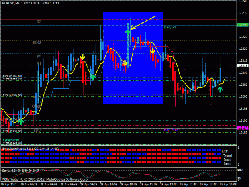Click the 25 Apr 08:05 time label
249x187 pixels.
click(x=49, y=185)
